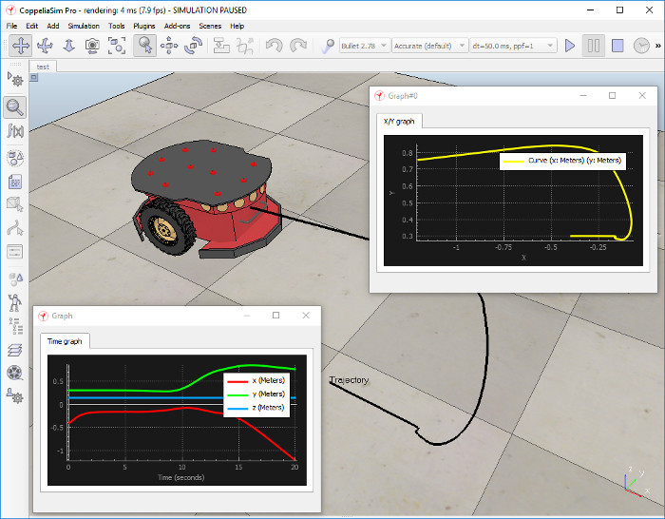Viewport: 665px width, 519px height.
Task: Open the Simulation menu
Action: tap(84, 26)
